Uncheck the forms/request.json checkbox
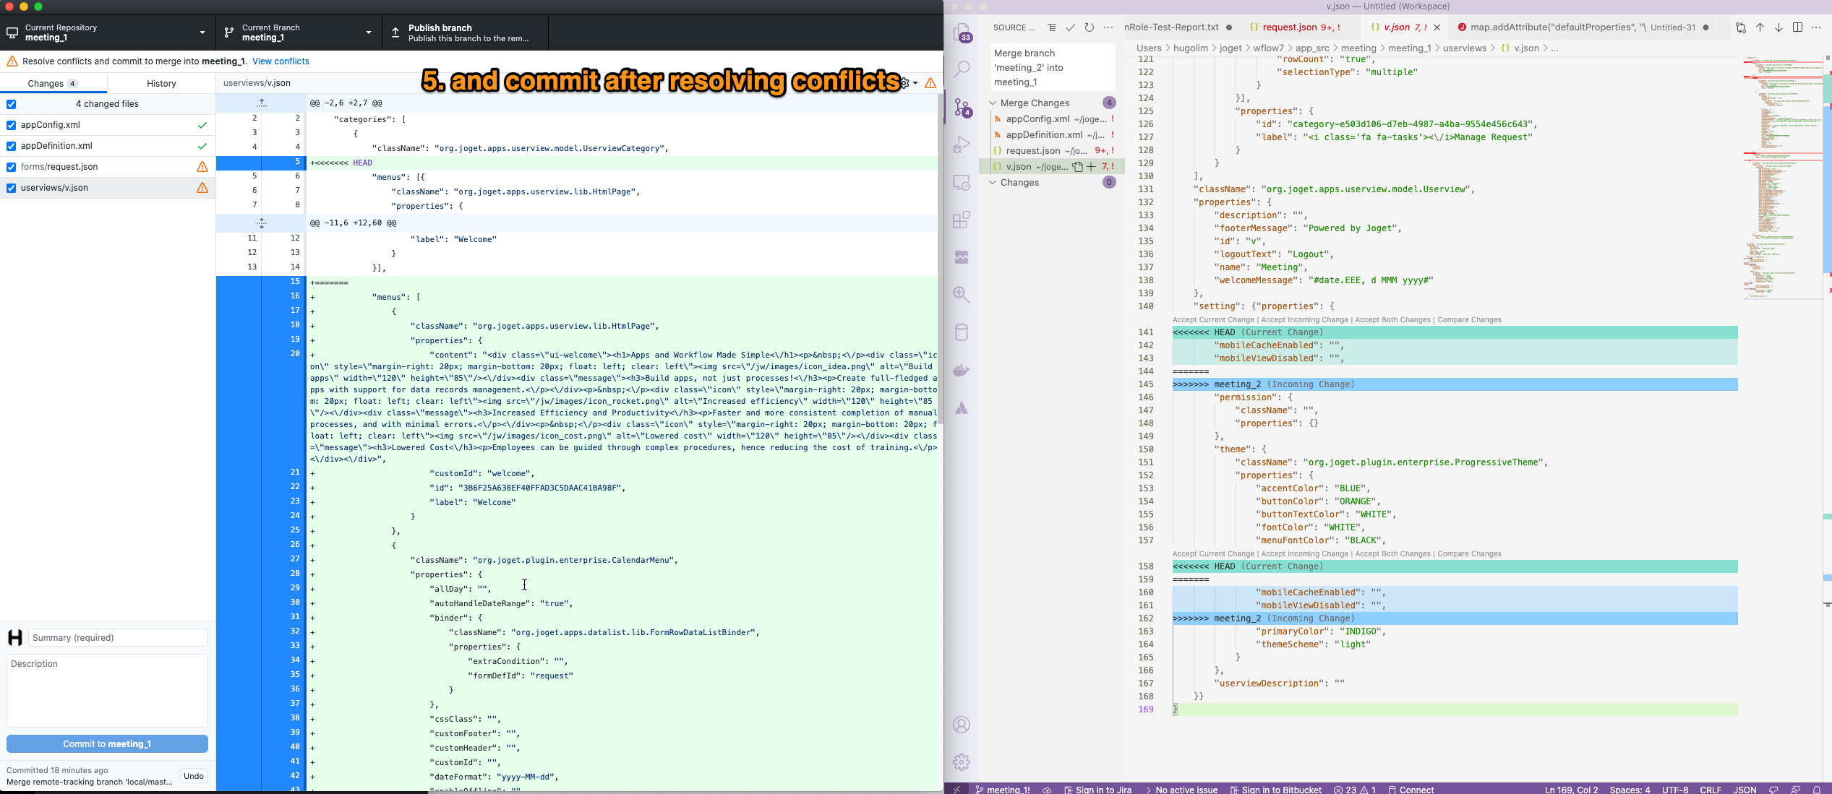This screenshot has width=1832, height=794. click(11, 167)
